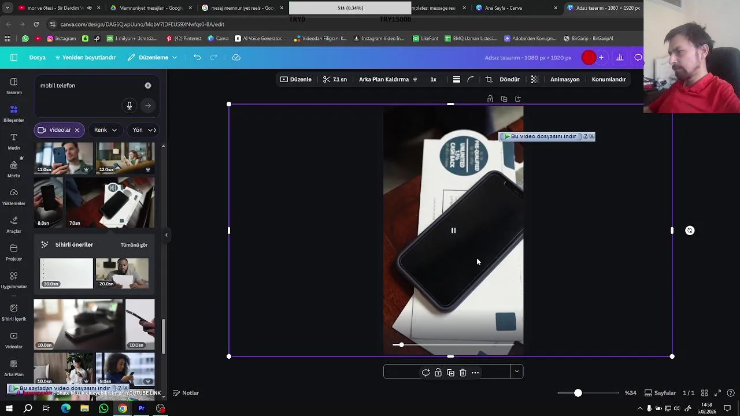Open the Araçlar tools panel
Screen dimensions: 740x416
(x=14, y=225)
